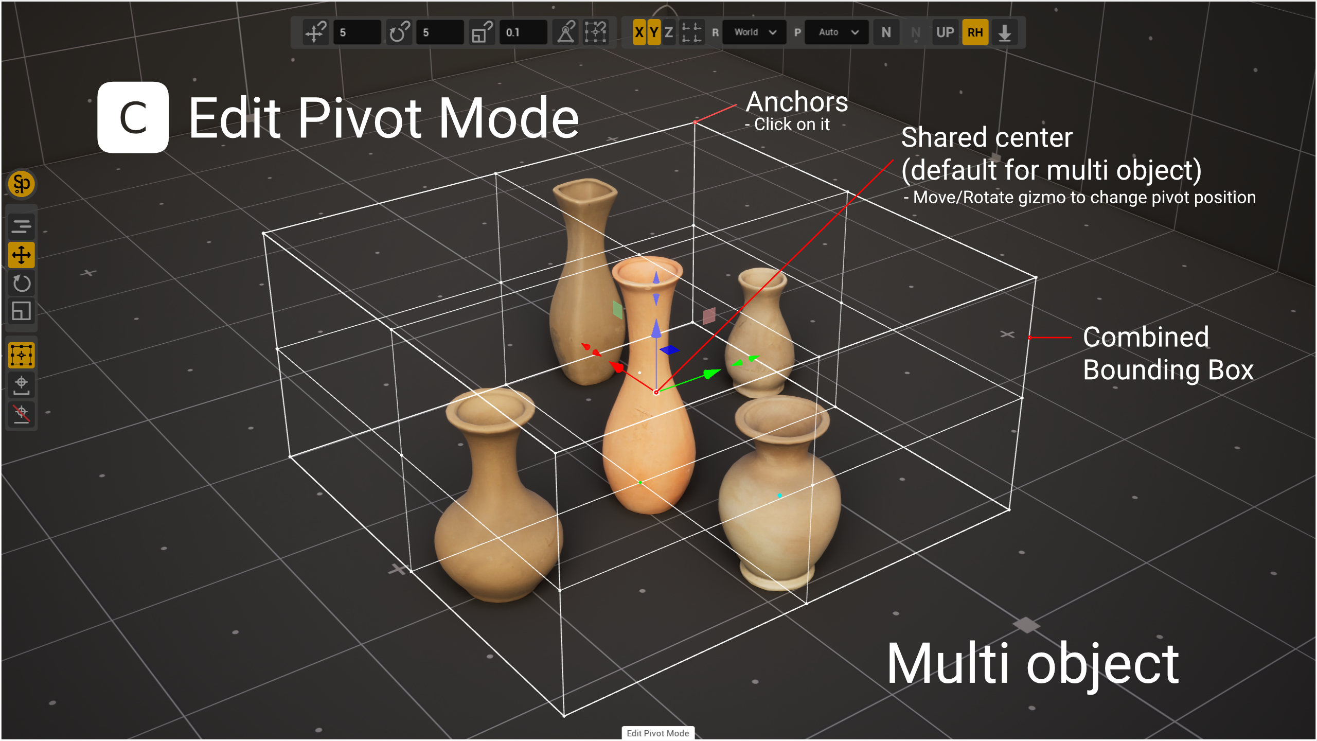Click the drop-to-floor download arrow icon

tap(1004, 32)
